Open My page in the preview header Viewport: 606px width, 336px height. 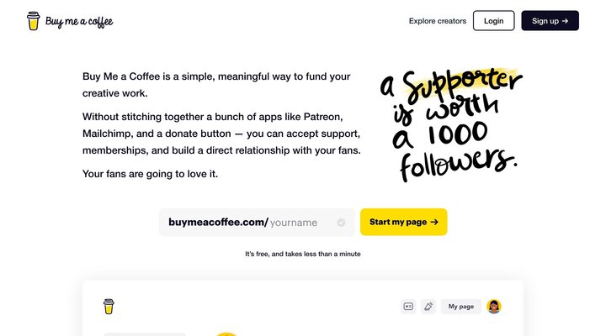[x=461, y=307]
